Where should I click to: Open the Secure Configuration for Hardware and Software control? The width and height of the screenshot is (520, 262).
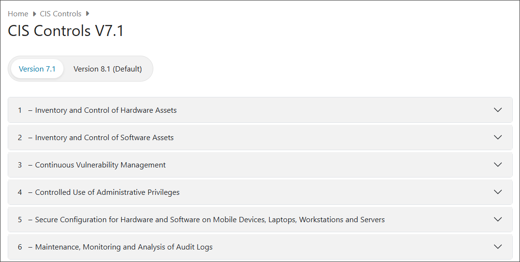[x=260, y=219]
